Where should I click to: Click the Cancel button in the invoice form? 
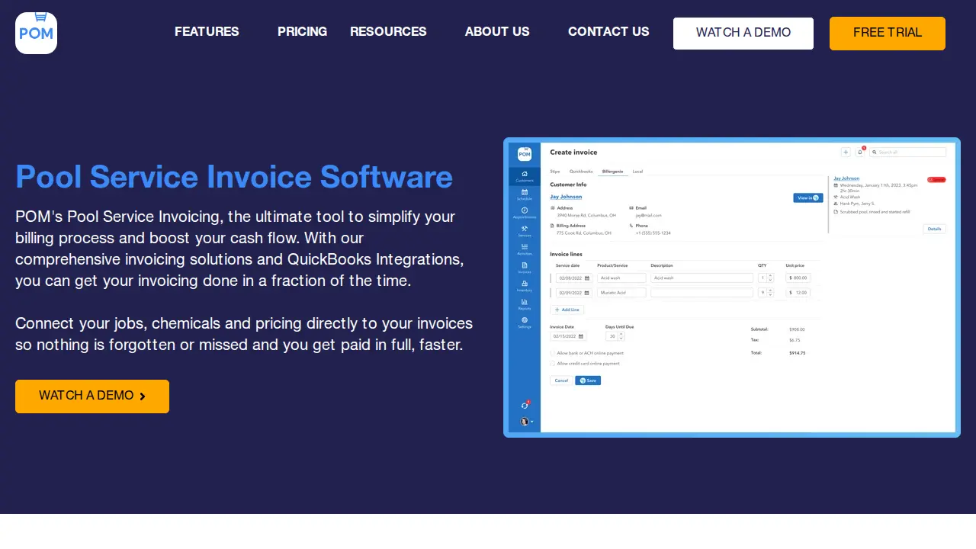[x=561, y=380]
